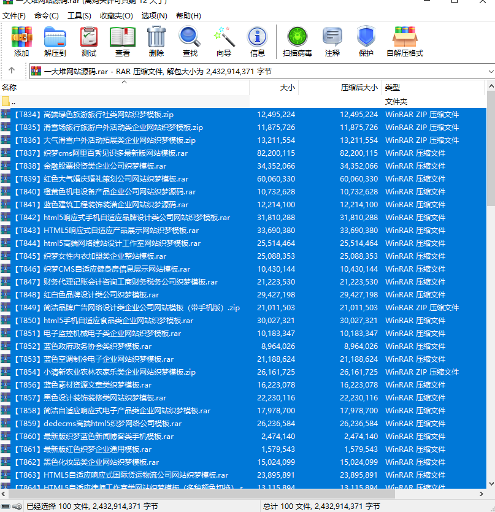The height and width of the screenshot is (512, 495).
Task: Open the Comment (注释) icon
Action: [x=332, y=42]
